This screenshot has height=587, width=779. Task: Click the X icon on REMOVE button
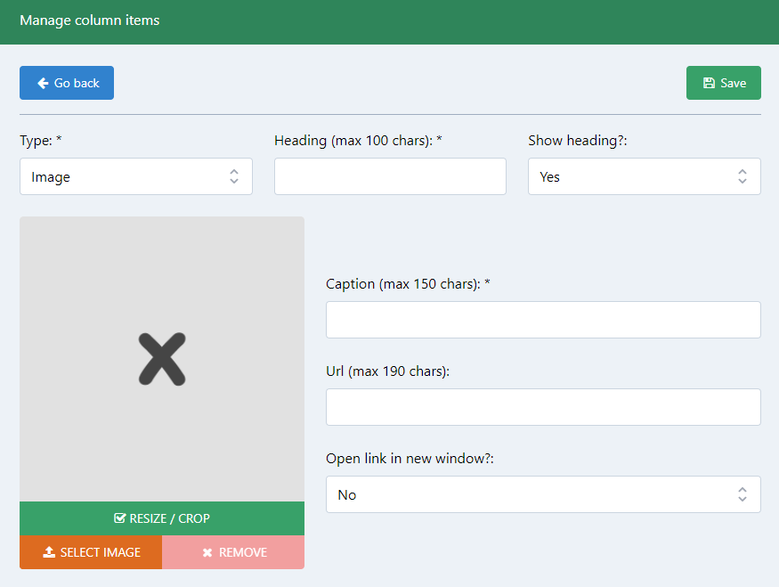pos(207,552)
